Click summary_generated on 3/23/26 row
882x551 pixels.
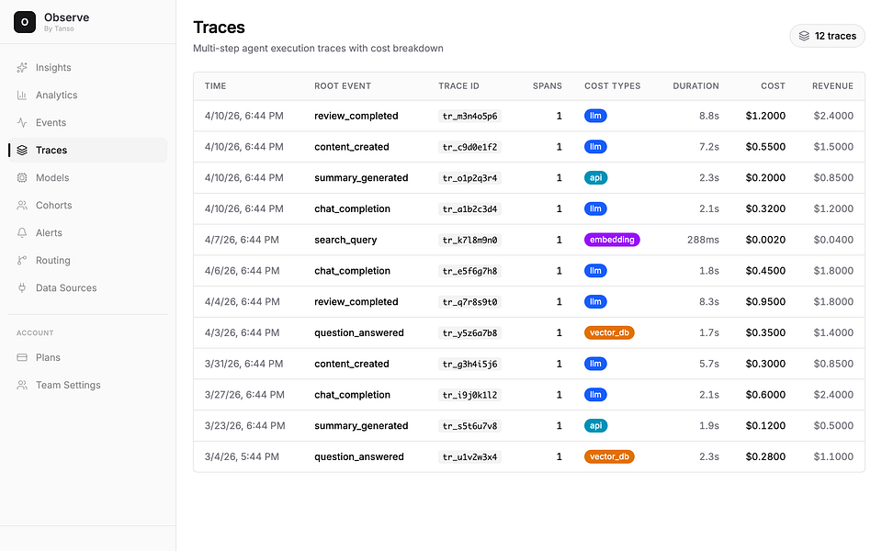tap(361, 425)
